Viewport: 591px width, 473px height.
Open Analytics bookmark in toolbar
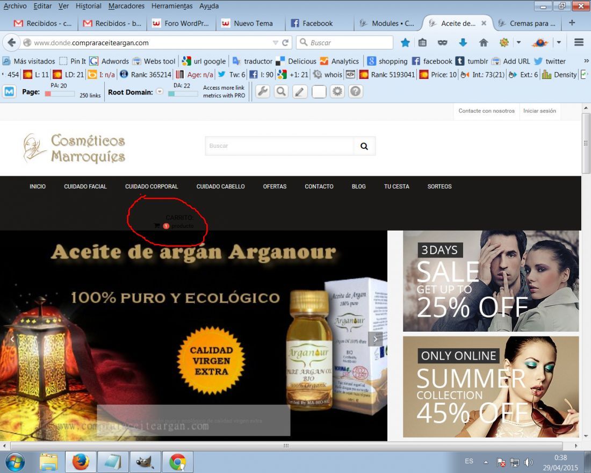340,61
